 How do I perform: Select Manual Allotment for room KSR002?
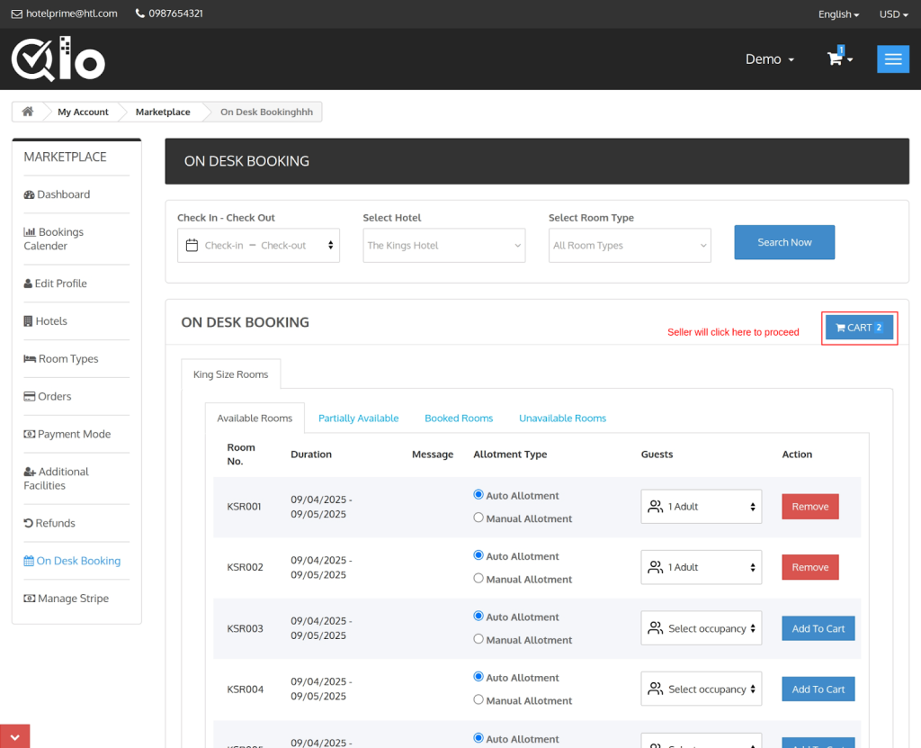(x=478, y=578)
